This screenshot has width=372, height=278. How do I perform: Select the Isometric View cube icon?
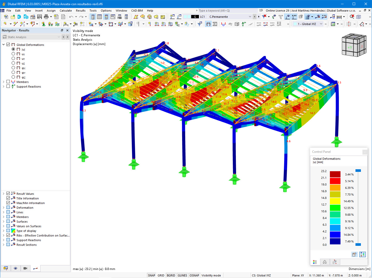click(359, 16)
